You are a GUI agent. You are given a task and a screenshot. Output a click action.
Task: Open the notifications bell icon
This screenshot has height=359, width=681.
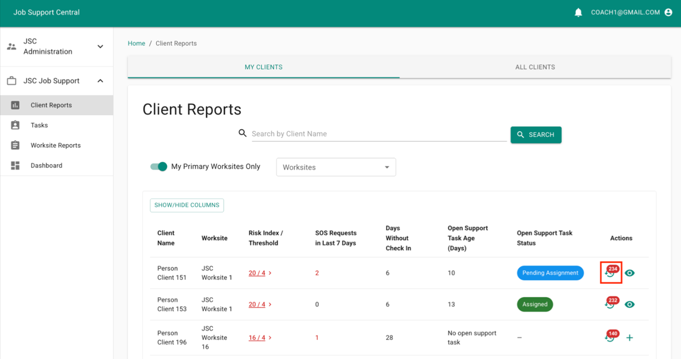coord(578,12)
